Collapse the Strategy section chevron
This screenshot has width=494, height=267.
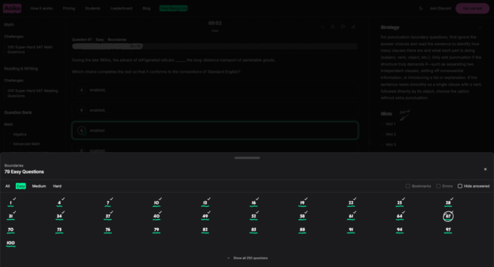pyautogui.click(x=480, y=27)
